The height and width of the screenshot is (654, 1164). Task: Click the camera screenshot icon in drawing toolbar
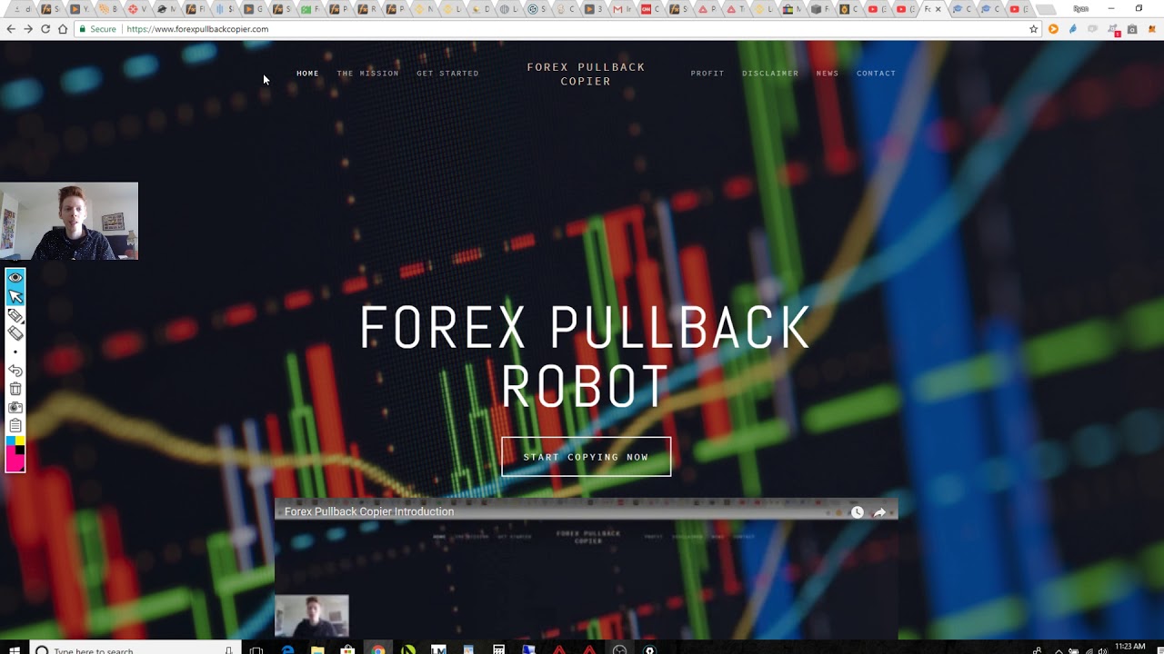(x=15, y=408)
